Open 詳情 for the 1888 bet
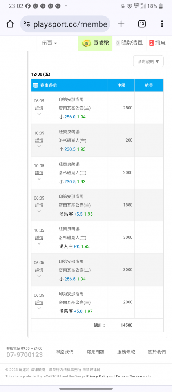This screenshot has width=172, height=392. (39, 205)
